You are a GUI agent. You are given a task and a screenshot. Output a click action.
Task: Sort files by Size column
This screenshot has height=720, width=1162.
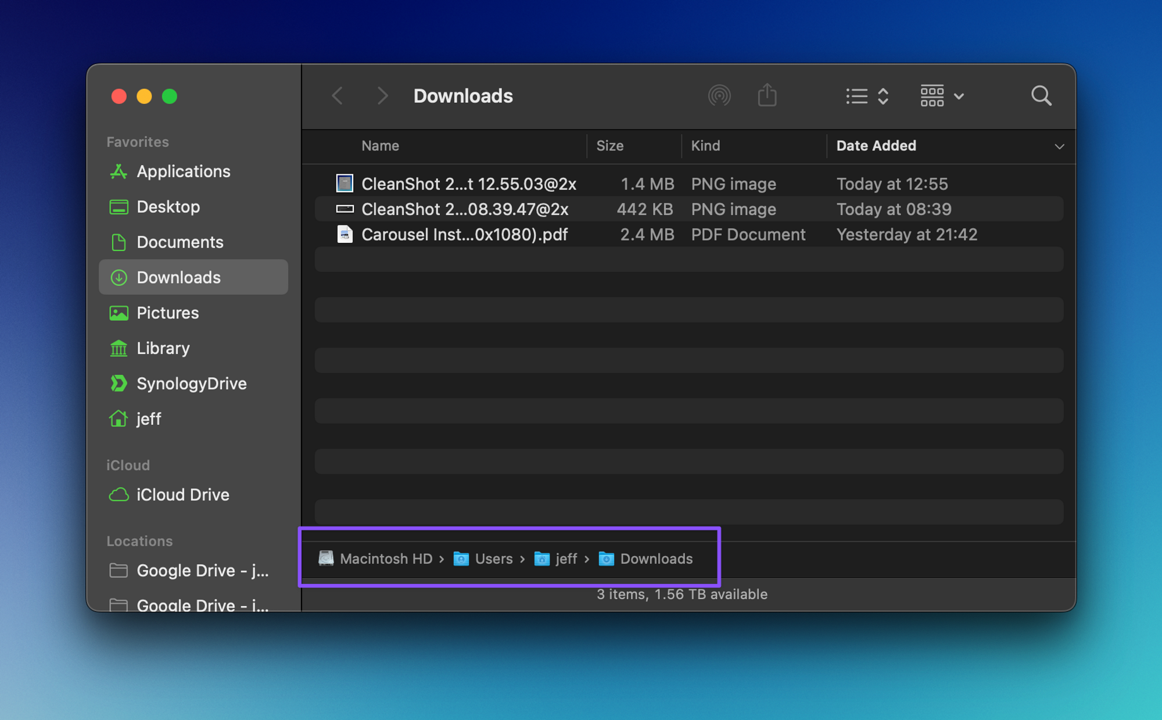[x=609, y=146]
